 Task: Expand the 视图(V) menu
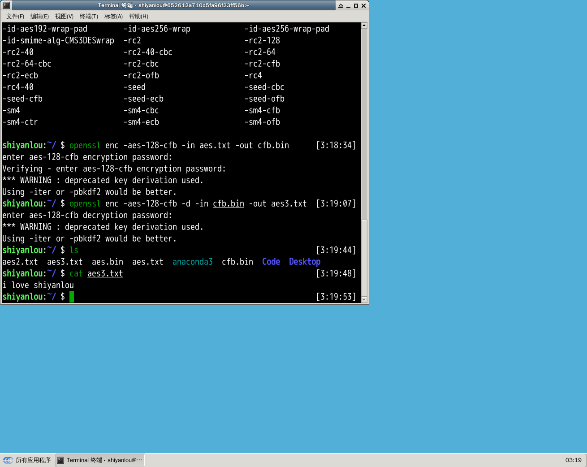(64, 17)
